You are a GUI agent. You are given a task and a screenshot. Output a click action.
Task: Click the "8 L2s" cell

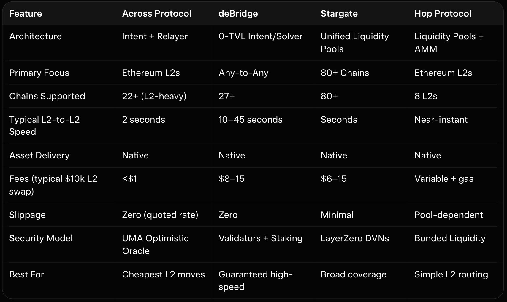click(x=426, y=96)
